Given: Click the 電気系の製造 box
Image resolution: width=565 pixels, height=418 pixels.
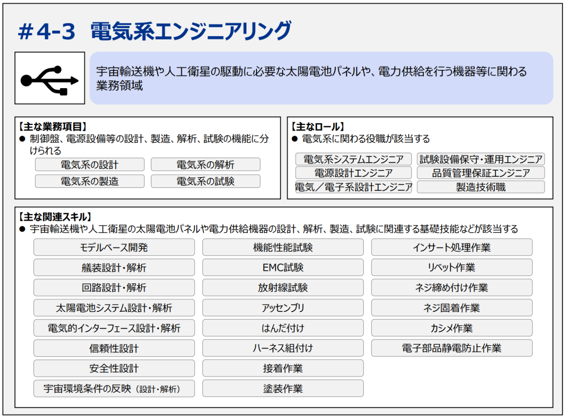Looking at the screenshot, I should pyautogui.click(x=90, y=181).
